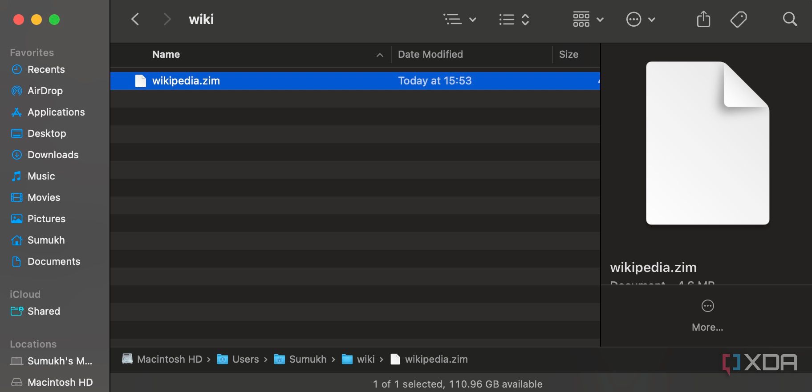Open the ellipsis action menu in toolbar
Viewport: 812px width, 392px height.
pos(641,19)
